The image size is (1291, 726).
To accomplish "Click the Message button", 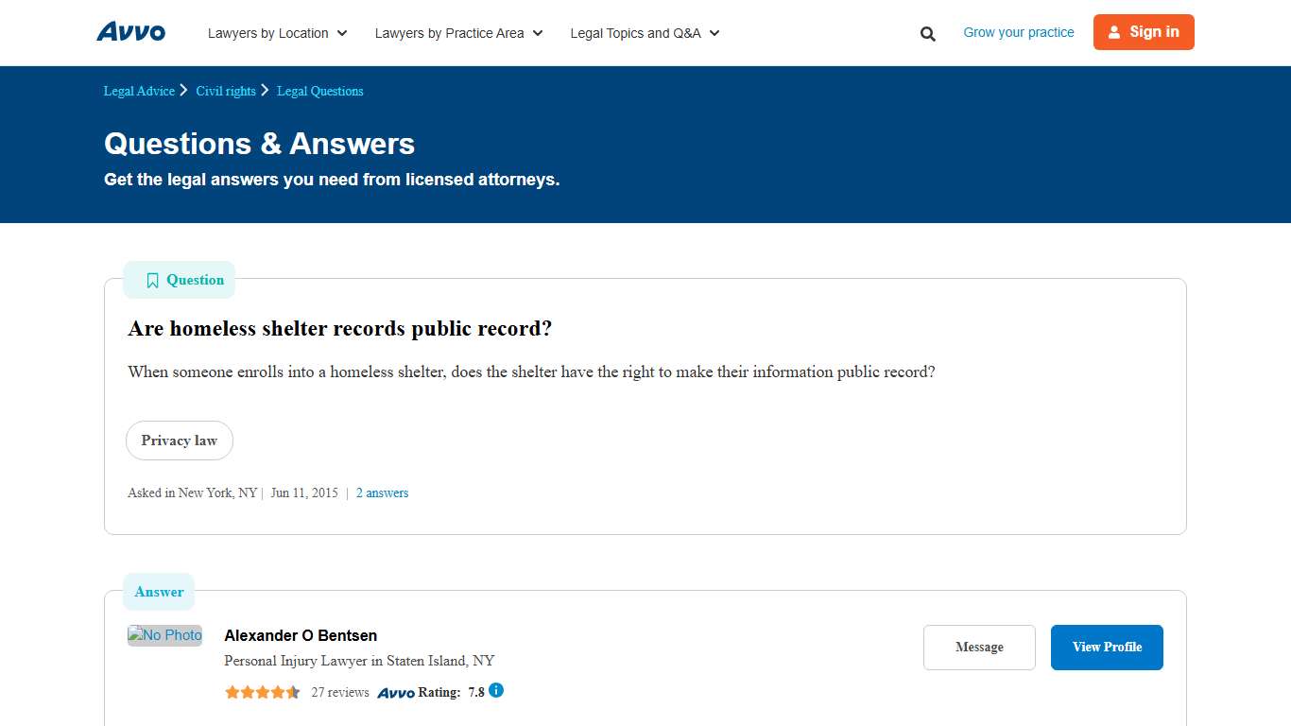I will click(x=979, y=647).
